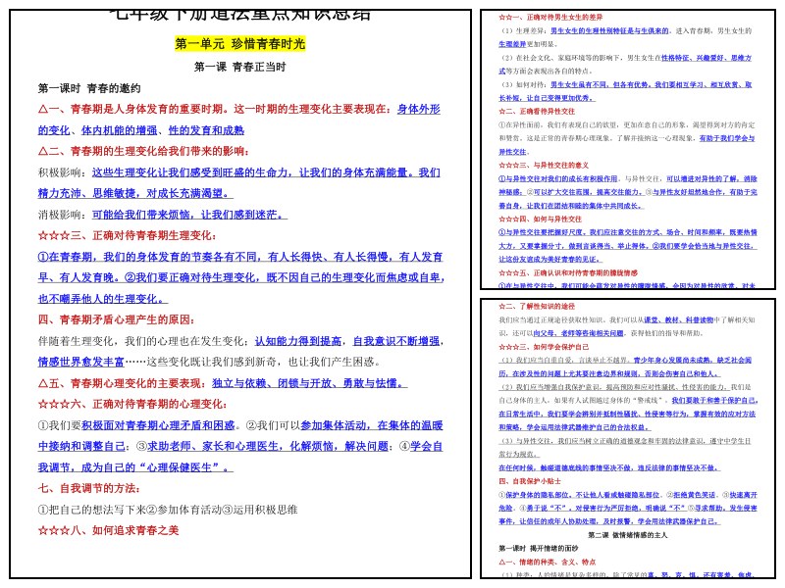Screen dimensions: 785x588
Task: Click the line '①把自己的想法写下来②参加体育活动③运用积极思维'
Action: tap(168, 510)
